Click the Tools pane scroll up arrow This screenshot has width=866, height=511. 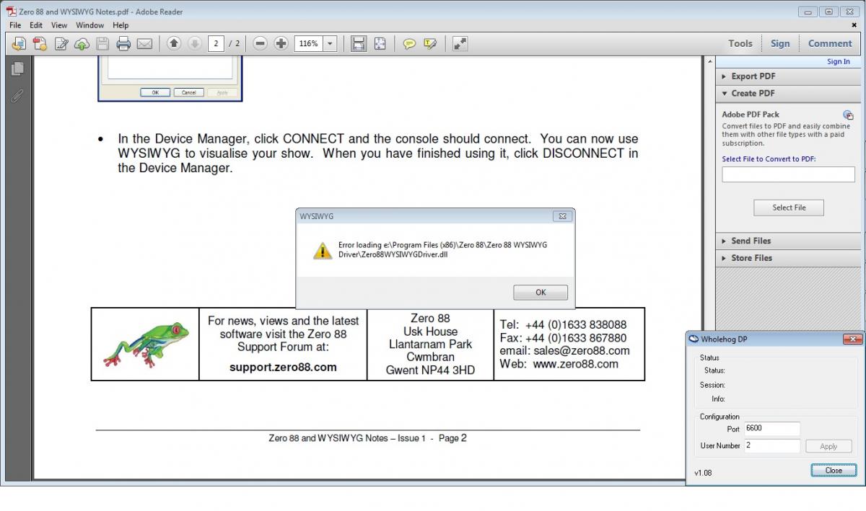[710, 63]
